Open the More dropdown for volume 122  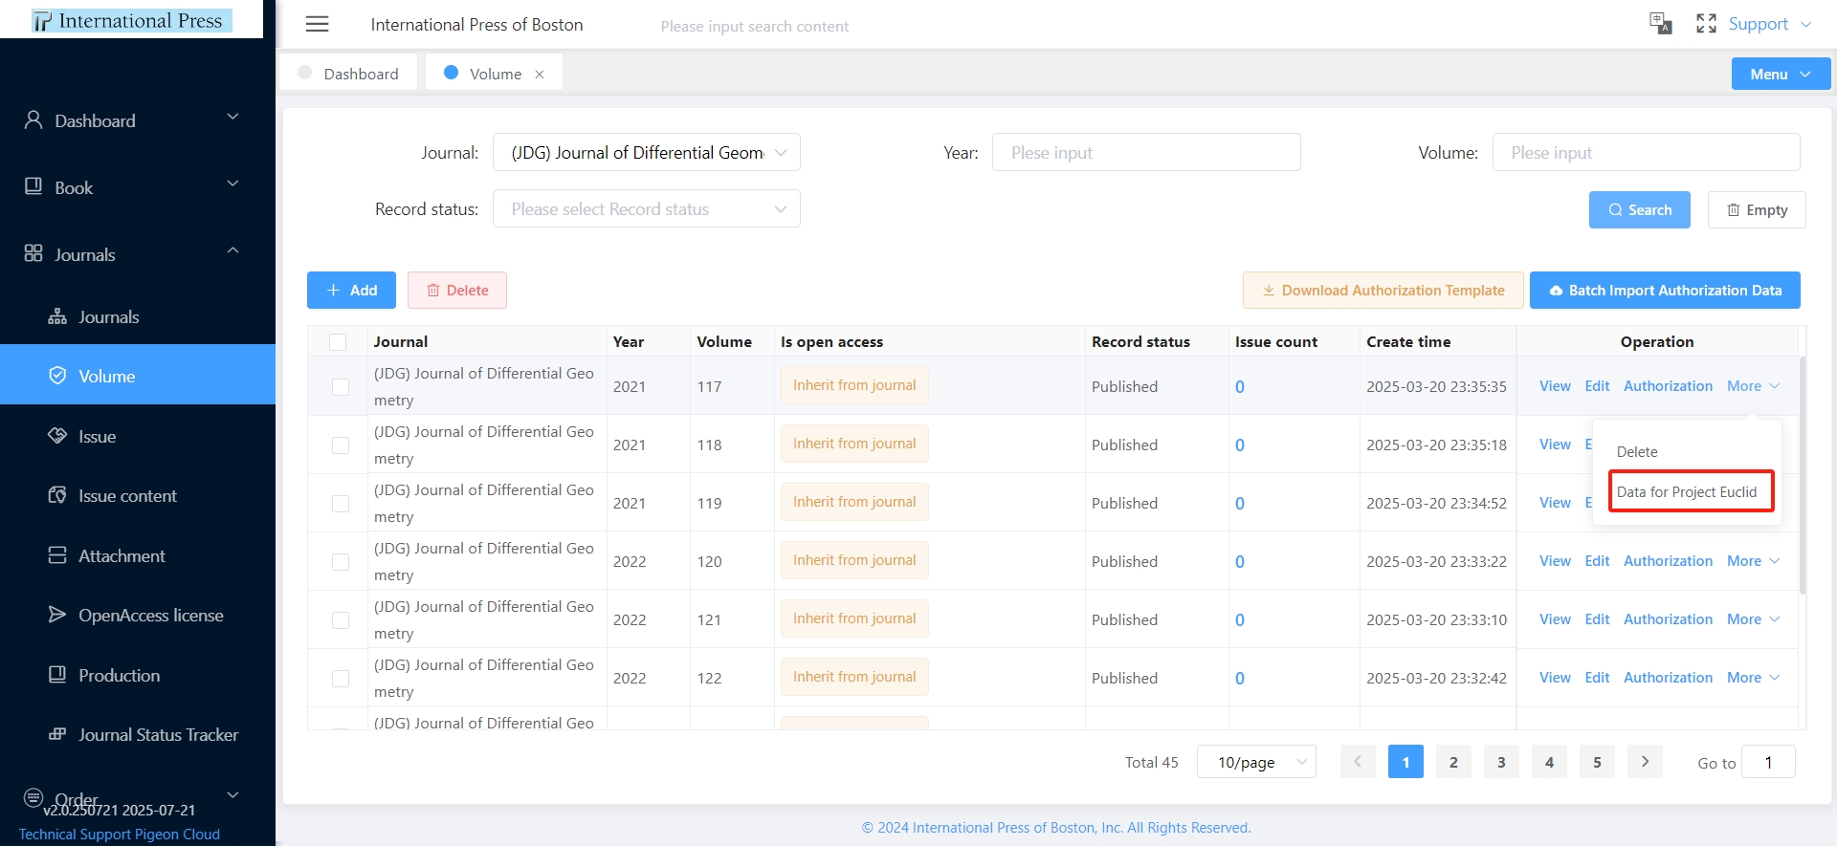[1753, 677]
